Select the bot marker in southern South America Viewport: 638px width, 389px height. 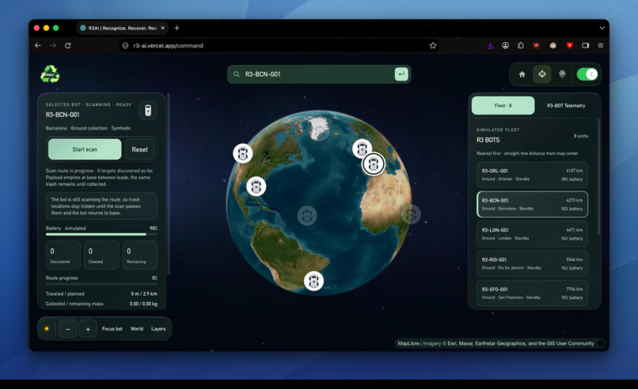coord(313,281)
